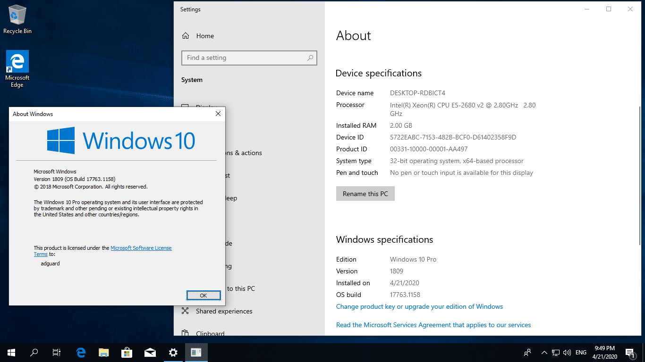Screen dimensions: 645x362
Task: Open the Action Center notifications icon
Action: coord(629,353)
